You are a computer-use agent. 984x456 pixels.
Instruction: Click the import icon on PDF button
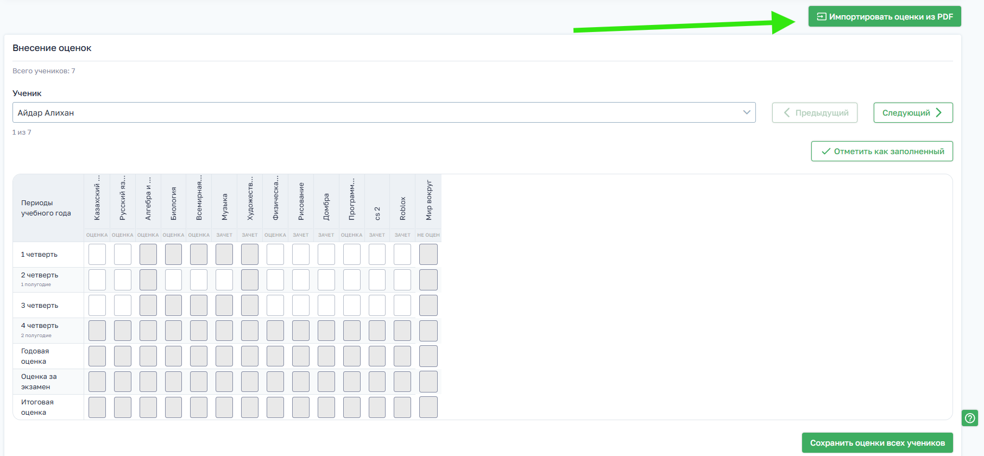coord(822,17)
